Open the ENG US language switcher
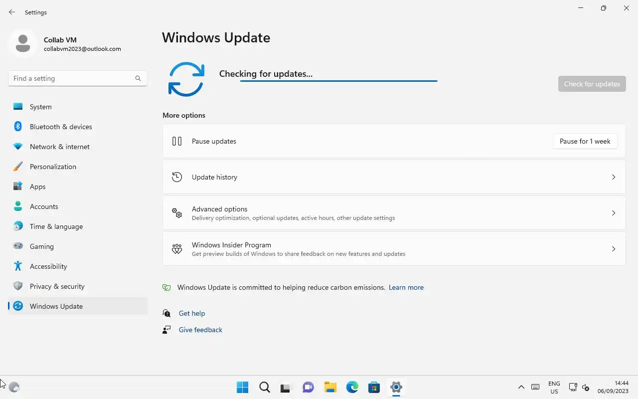This screenshot has height=399, width=638. point(554,388)
